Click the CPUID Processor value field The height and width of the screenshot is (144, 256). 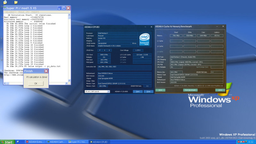pos(117,33)
